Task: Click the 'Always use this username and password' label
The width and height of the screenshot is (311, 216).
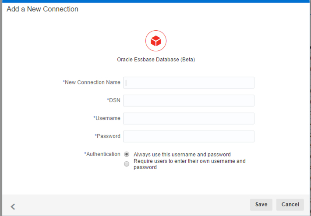Action: pos(182,155)
